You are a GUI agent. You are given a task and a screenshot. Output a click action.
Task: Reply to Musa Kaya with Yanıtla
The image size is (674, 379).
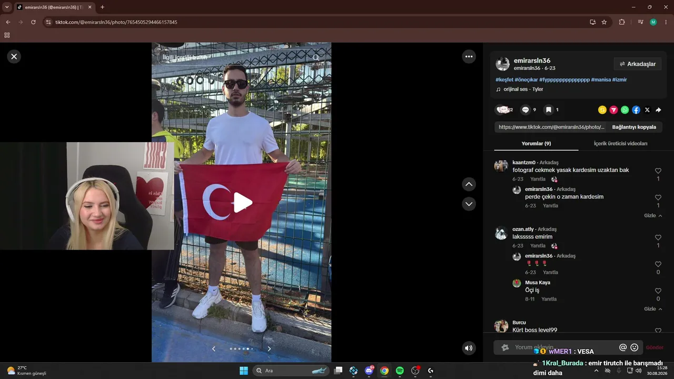point(549,299)
